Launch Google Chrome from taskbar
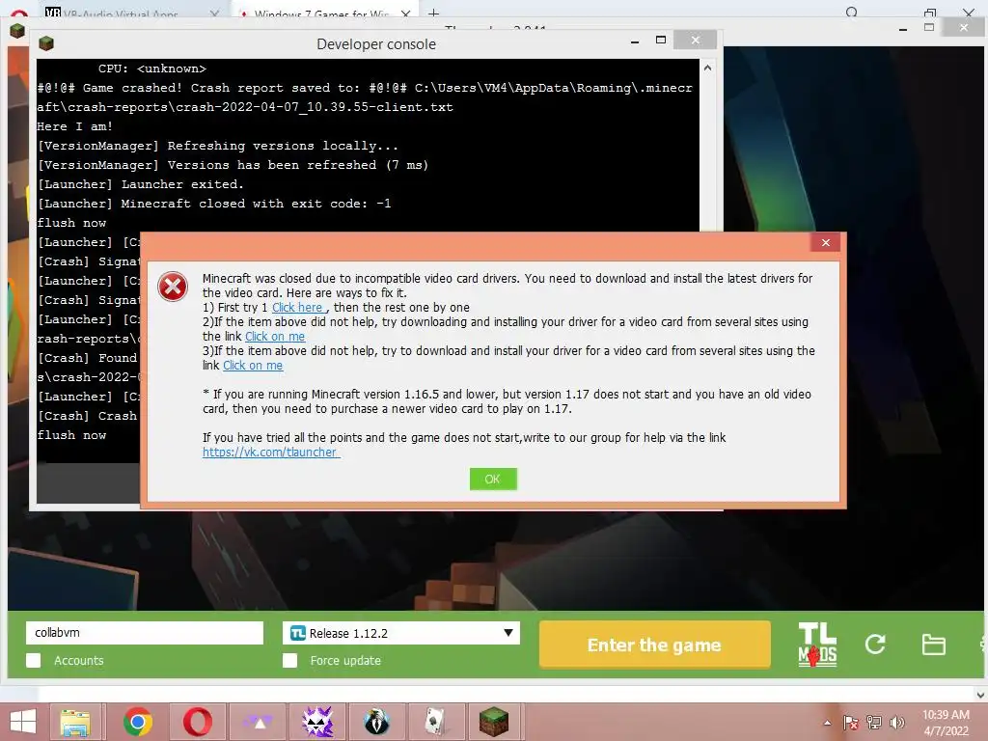 [137, 722]
